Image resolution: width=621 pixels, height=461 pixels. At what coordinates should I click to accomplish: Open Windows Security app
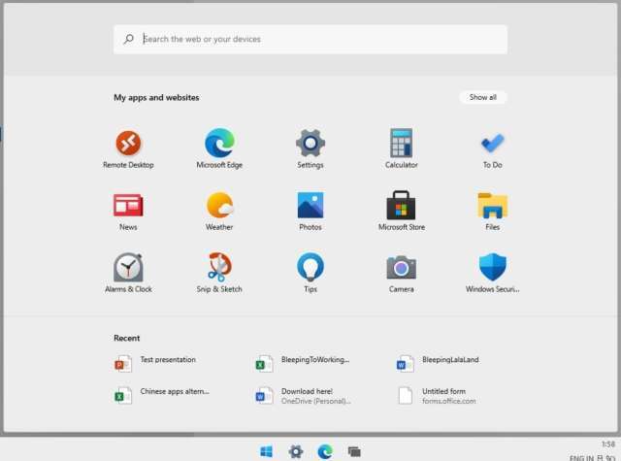(492, 274)
